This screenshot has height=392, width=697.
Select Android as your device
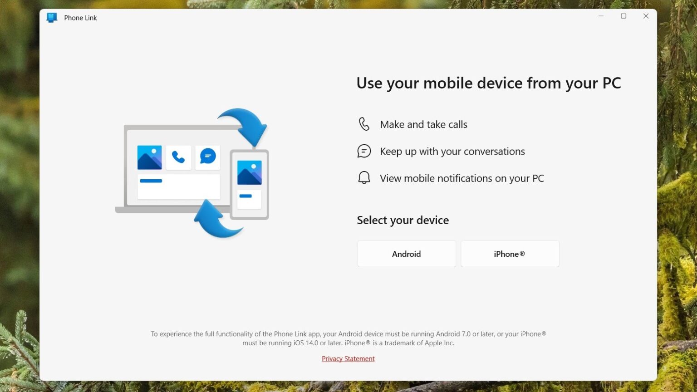(x=407, y=254)
